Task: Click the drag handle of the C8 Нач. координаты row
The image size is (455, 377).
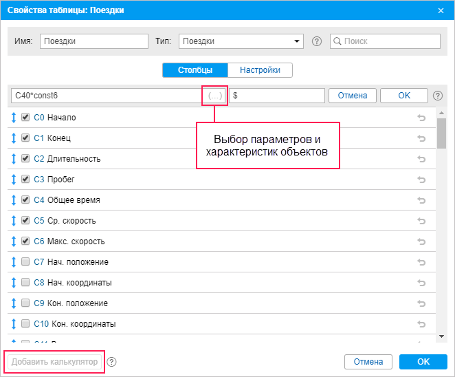Action: point(14,283)
